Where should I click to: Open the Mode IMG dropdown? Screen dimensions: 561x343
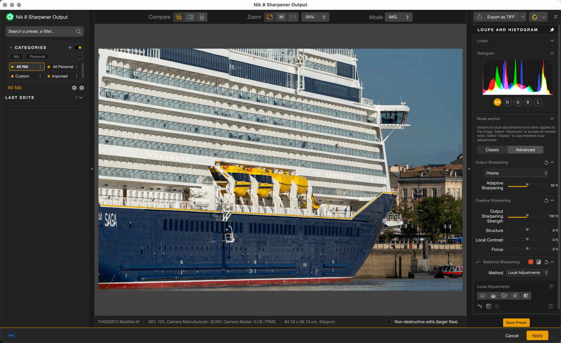[x=399, y=17]
